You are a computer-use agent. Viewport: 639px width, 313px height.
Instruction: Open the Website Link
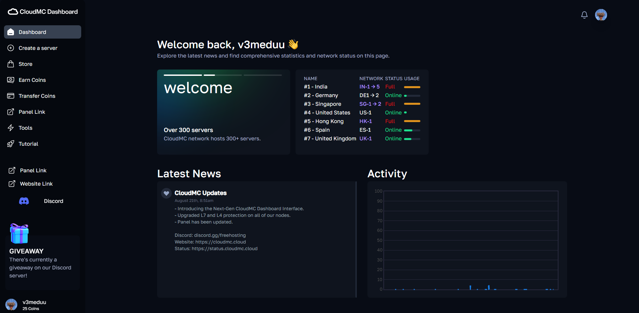coord(36,184)
